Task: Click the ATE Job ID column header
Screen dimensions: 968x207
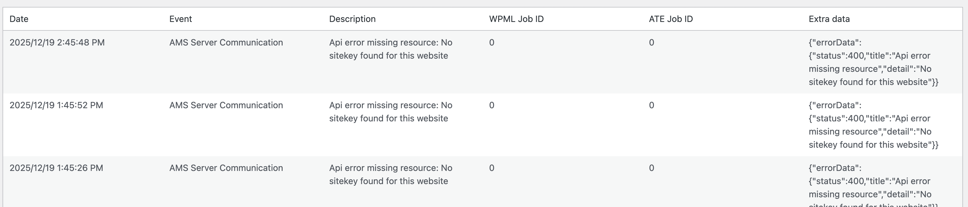Action: click(x=670, y=19)
